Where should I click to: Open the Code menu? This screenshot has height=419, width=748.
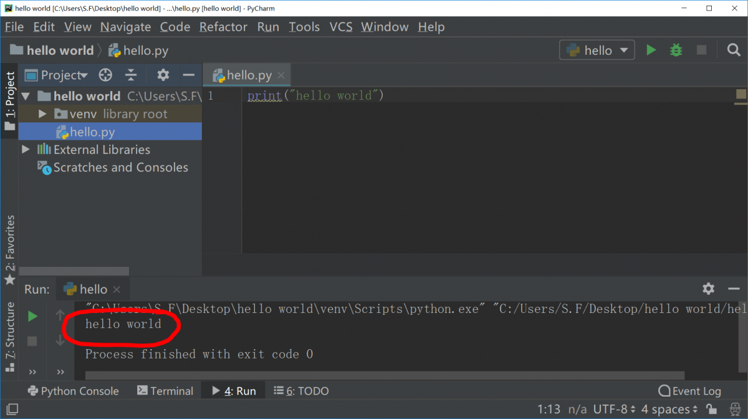pos(175,27)
